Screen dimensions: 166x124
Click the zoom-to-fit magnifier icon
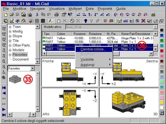click(x=4, y=78)
